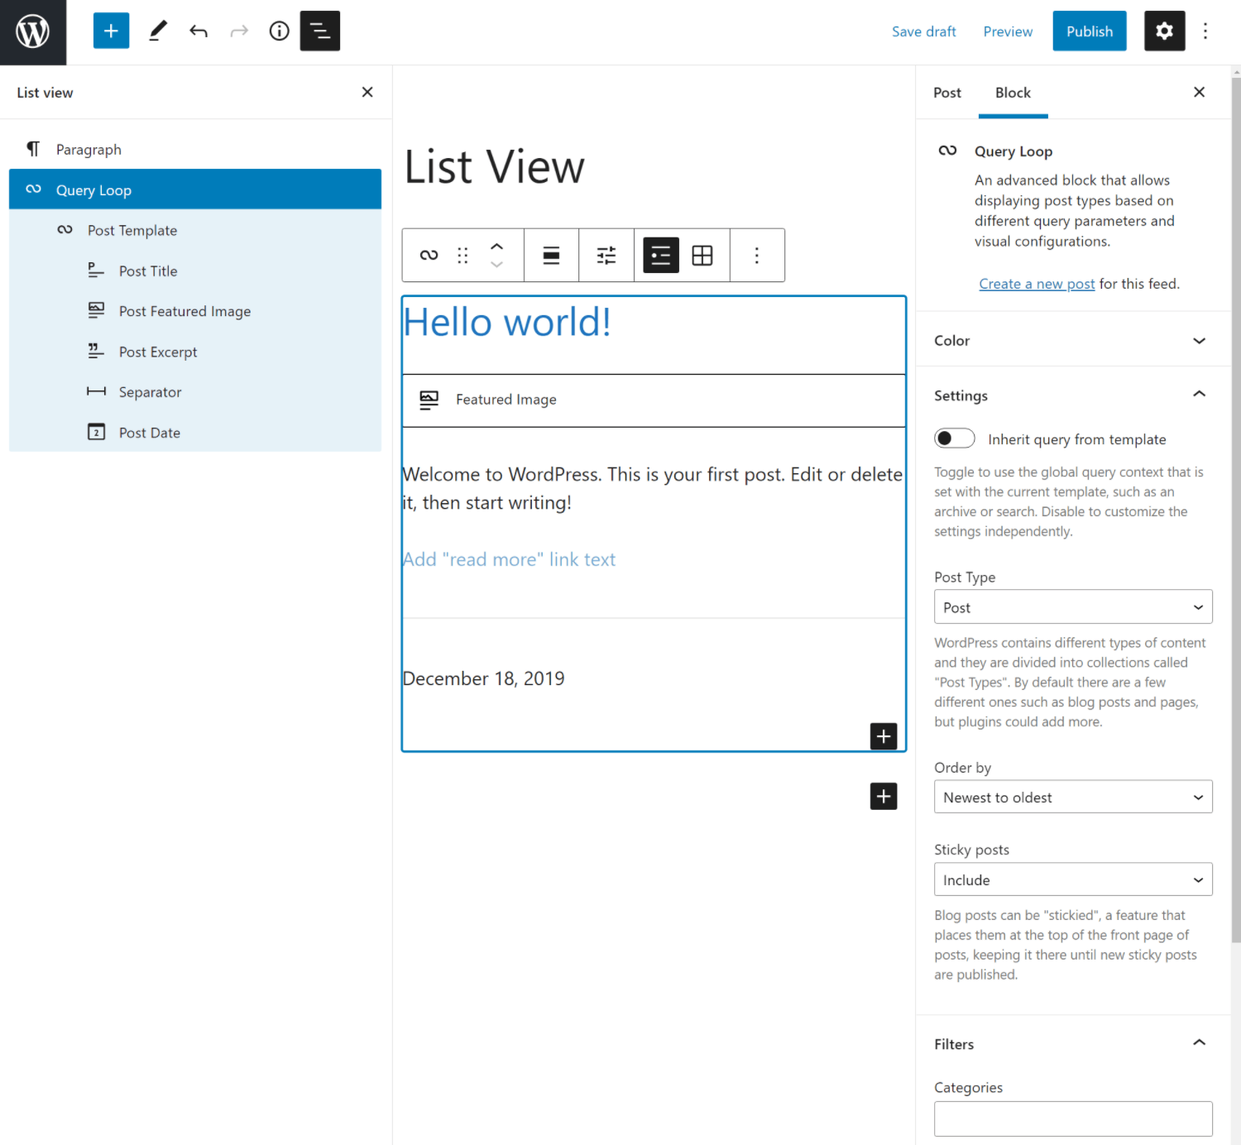Open the editor Settings gear icon
The height and width of the screenshot is (1145, 1241).
tap(1164, 31)
